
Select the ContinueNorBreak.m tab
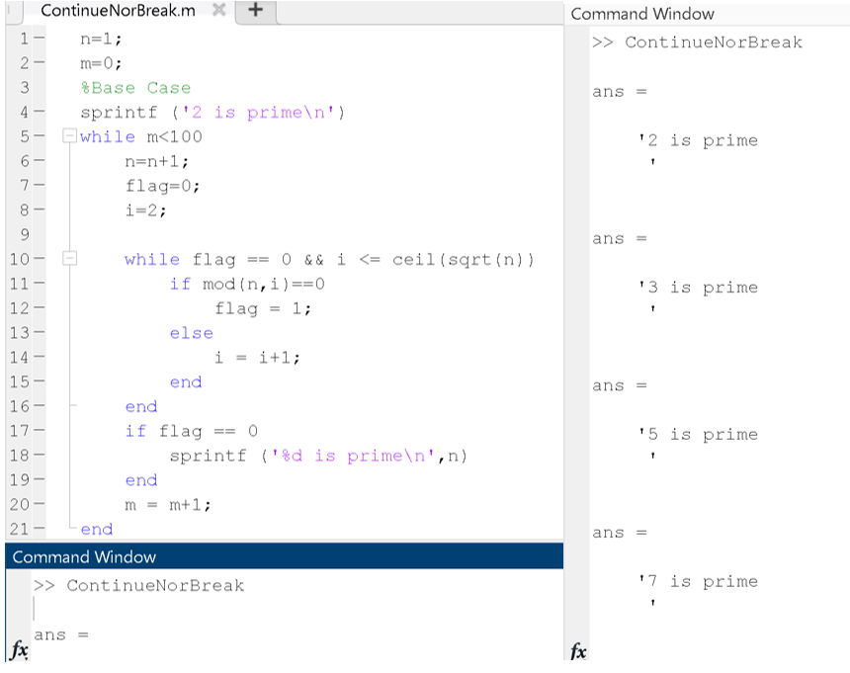pyautogui.click(x=119, y=10)
